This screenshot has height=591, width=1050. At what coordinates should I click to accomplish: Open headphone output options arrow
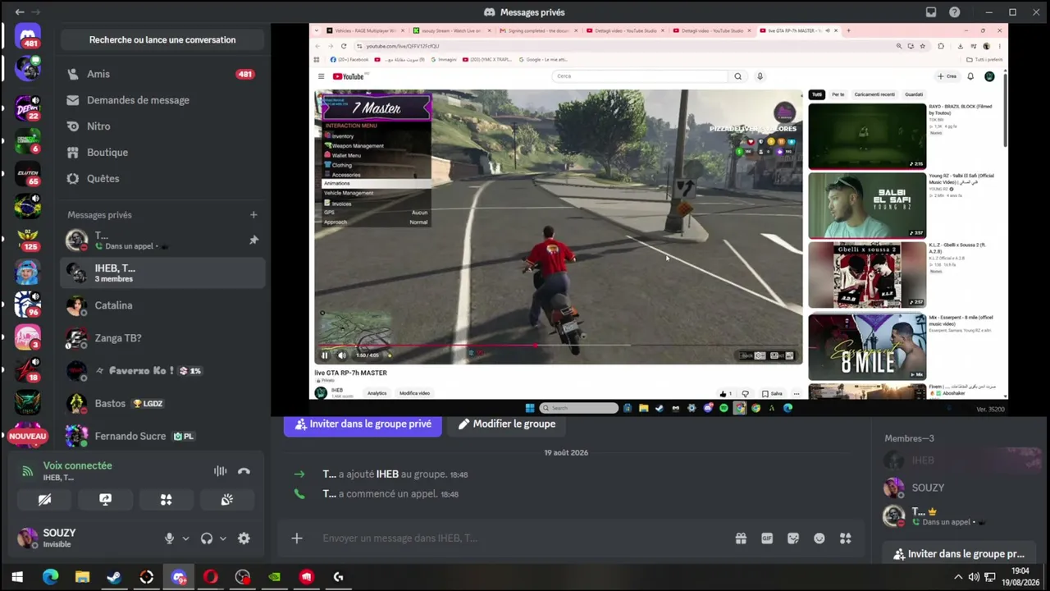(x=222, y=538)
